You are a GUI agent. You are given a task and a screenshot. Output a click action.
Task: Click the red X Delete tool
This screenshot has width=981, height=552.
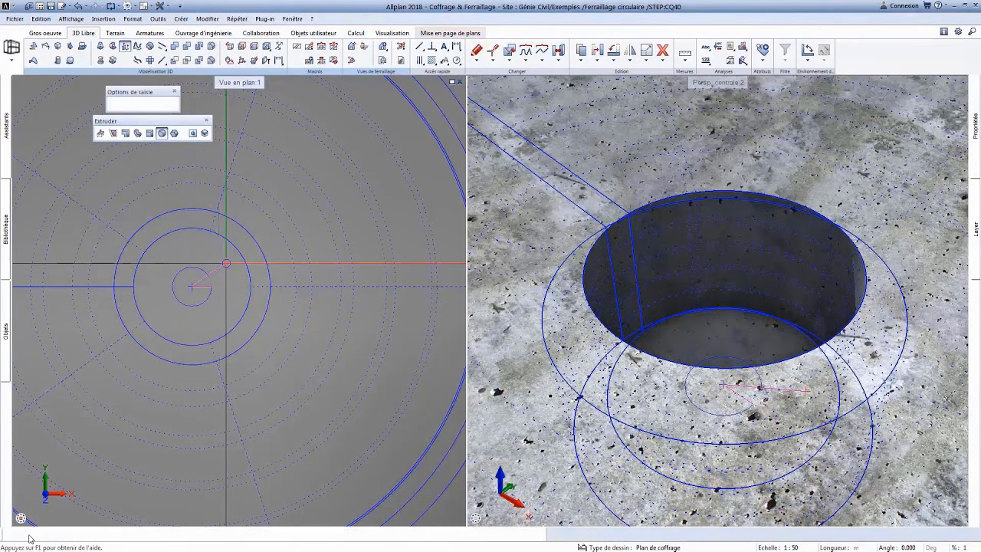(x=663, y=51)
